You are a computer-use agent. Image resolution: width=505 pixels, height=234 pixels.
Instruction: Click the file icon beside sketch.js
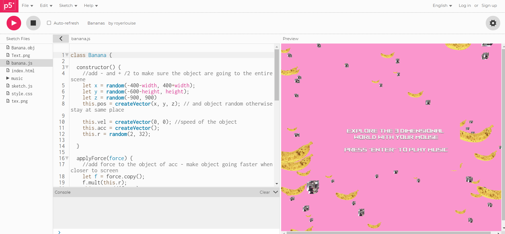(x=8, y=86)
